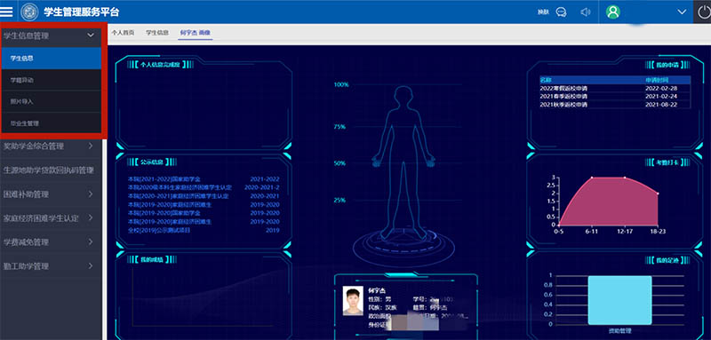Click the 换肤 skin switch button
The height and width of the screenshot is (340, 711).
pos(543,12)
